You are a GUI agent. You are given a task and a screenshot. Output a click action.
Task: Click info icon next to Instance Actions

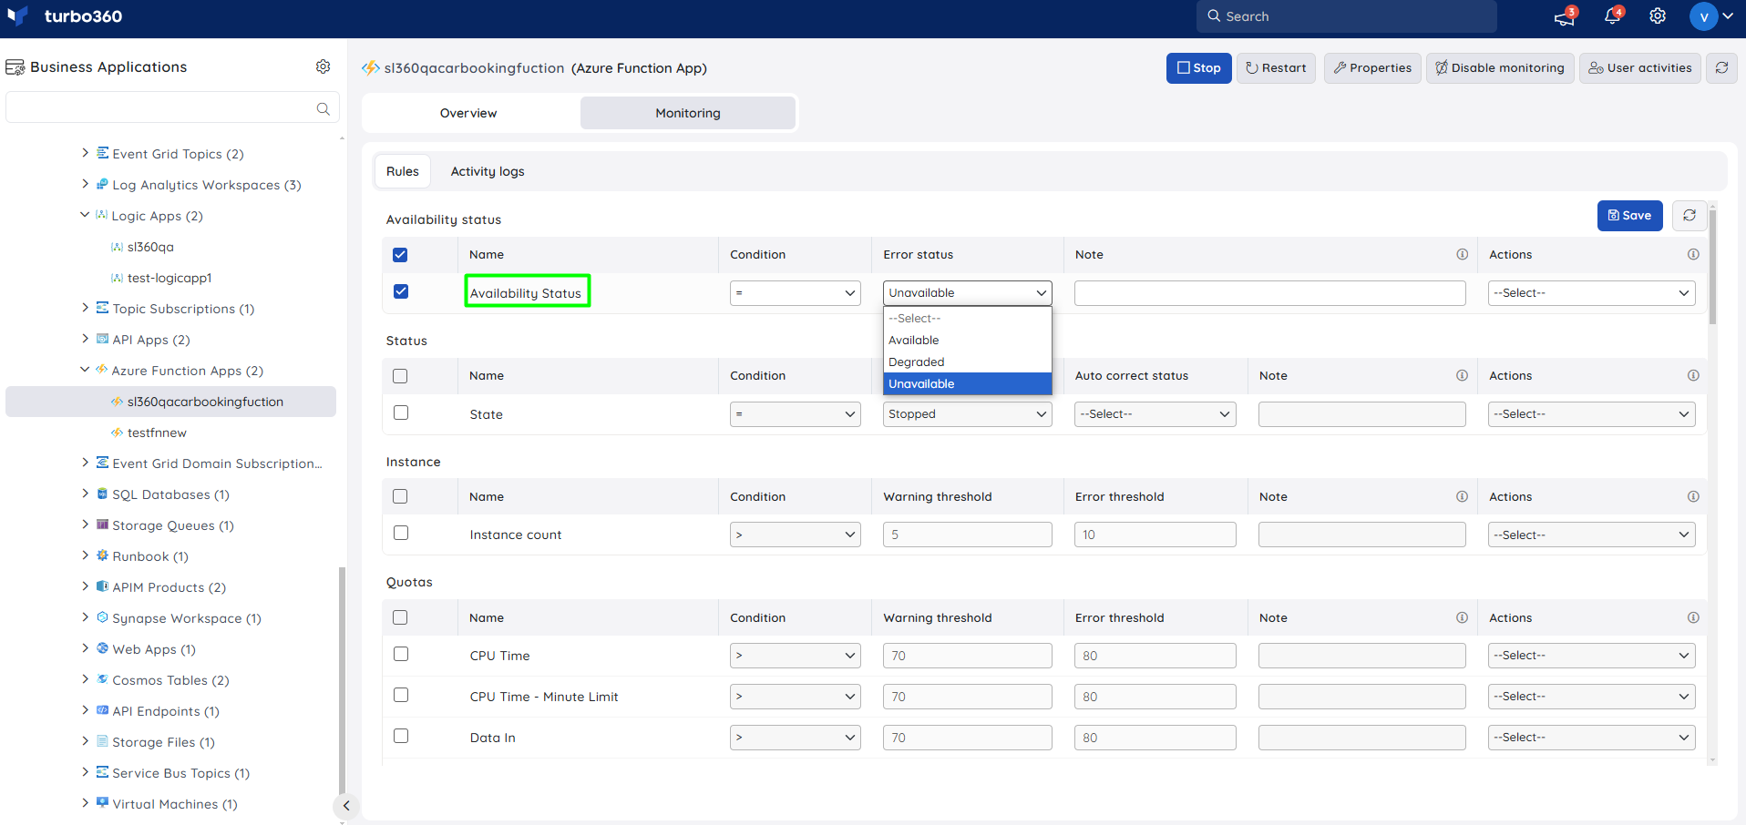pos(1693,496)
